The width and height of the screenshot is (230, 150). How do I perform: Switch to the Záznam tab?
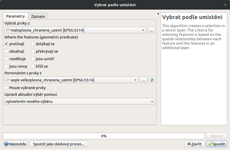pos(38,16)
